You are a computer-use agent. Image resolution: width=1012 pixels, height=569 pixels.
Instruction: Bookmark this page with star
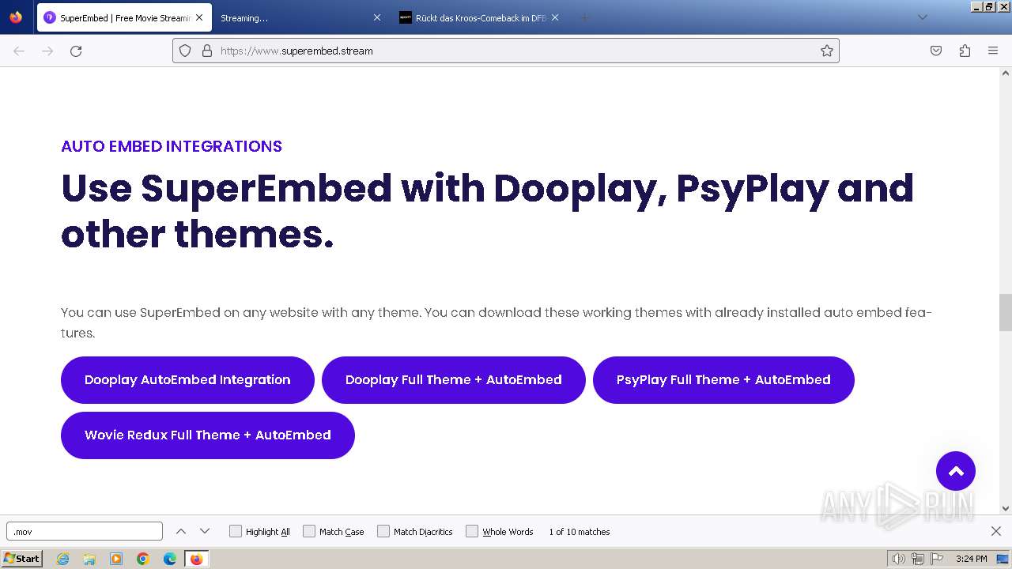coord(827,51)
